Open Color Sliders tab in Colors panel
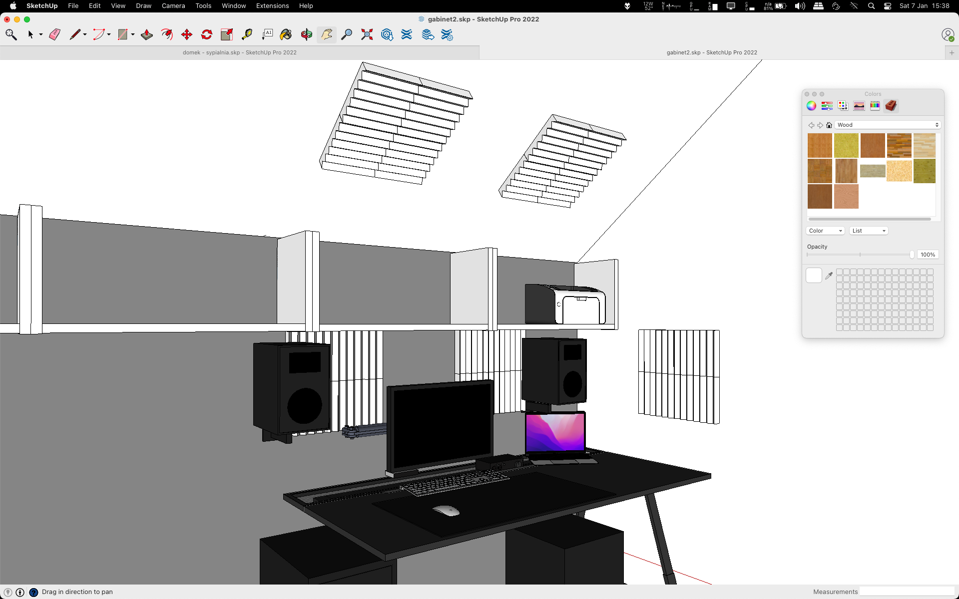The height and width of the screenshot is (599, 959). click(827, 105)
